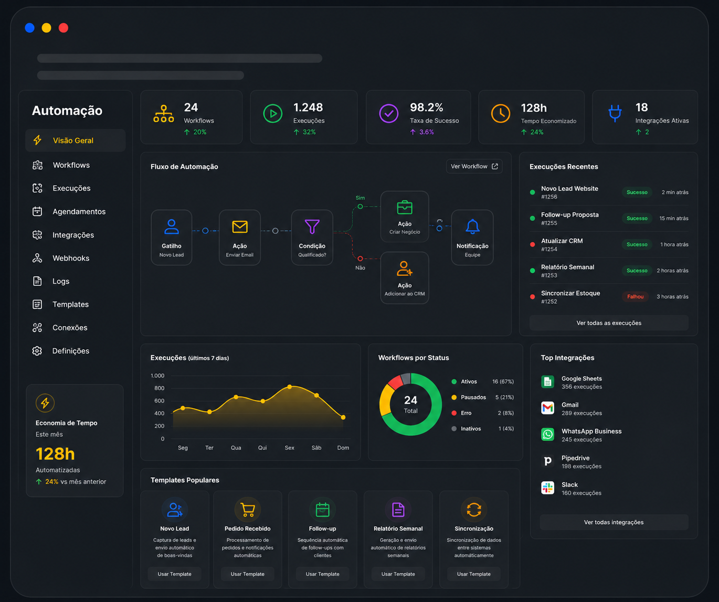Click the Notificação bell icon
The image size is (719, 602).
pos(472,227)
